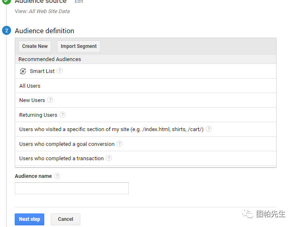Open help icon next to Smart List
The height and width of the screenshot is (227, 295).
[60, 71]
